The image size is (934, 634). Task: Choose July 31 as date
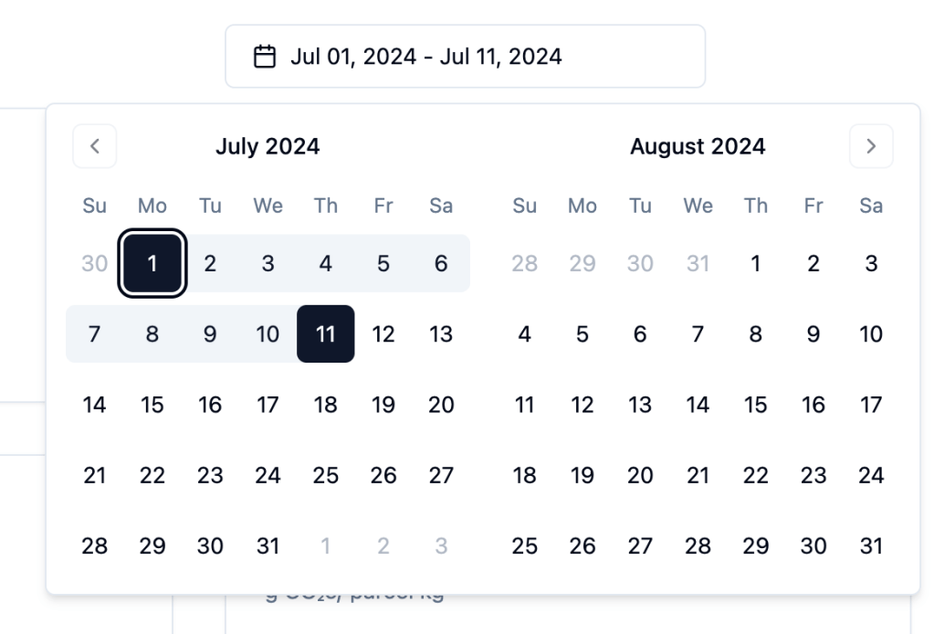[x=268, y=546]
